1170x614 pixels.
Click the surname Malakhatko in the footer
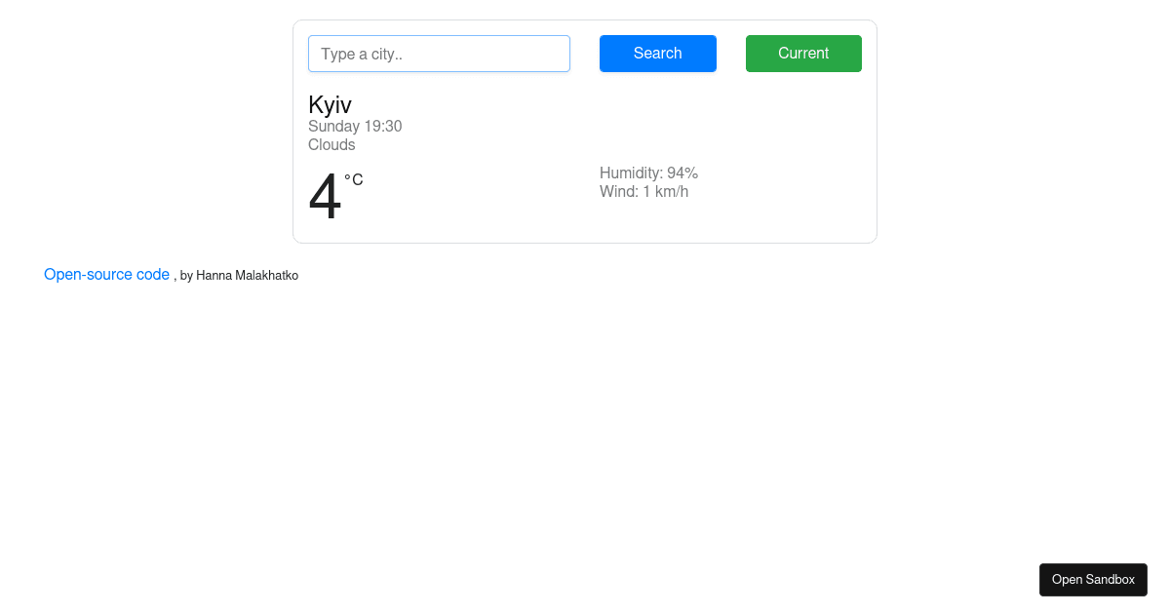point(266,276)
